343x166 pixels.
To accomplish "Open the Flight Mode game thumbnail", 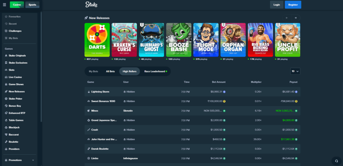I will click(x=206, y=40).
